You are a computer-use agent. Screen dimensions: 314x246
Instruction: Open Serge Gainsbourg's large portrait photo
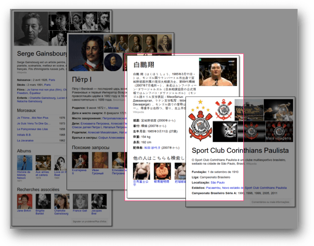(x=31, y=29)
